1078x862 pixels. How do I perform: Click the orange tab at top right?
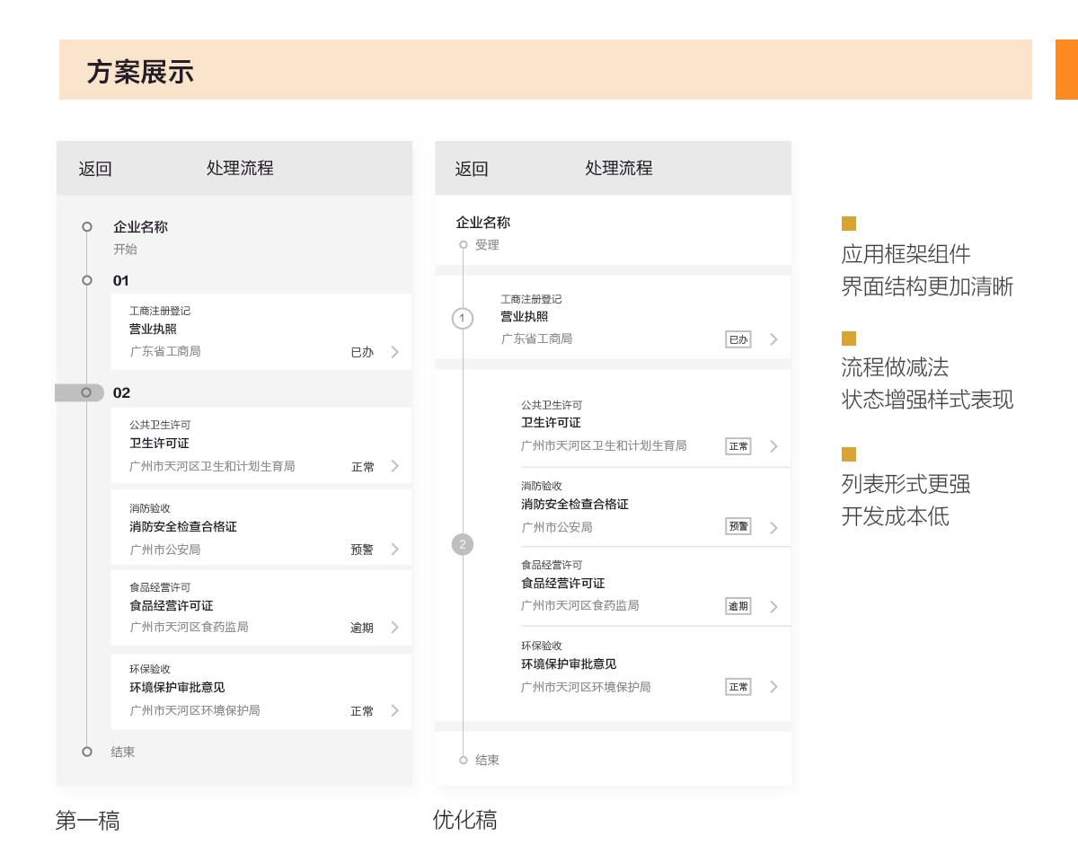(1066, 69)
